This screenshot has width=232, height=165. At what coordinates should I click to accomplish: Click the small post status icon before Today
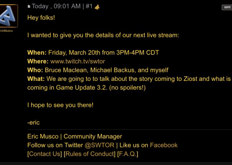pos(29,7)
